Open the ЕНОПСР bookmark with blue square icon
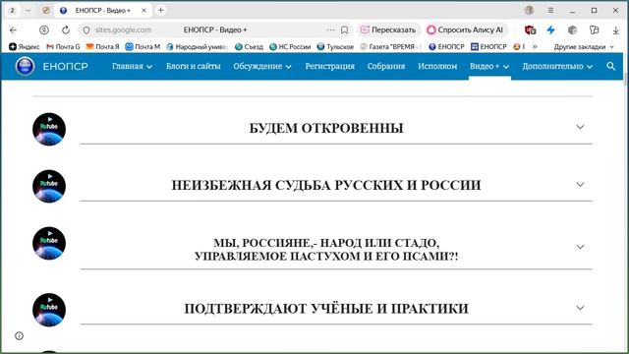Screen dimensions: 629x354 488,47
